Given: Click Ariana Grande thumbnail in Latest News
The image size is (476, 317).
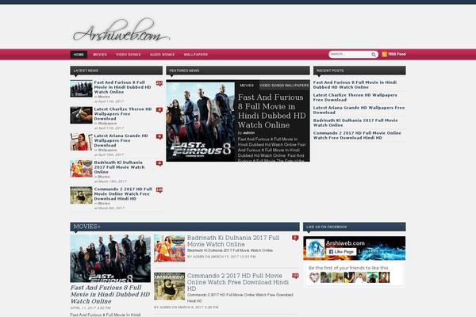Looking at the screenshot, I should [81, 142].
